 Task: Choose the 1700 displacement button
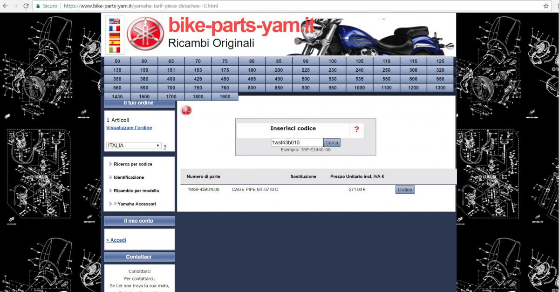coord(171,97)
